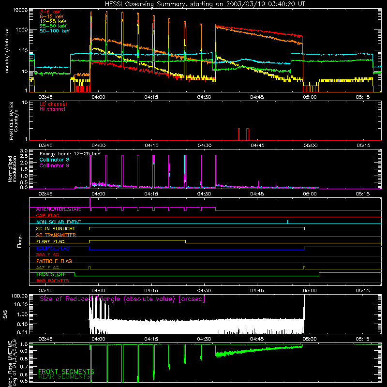The height and width of the screenshot is (387, 387).
Task: Click the NON_SOLAR_EVENT flag label
Action: [59, 222]
